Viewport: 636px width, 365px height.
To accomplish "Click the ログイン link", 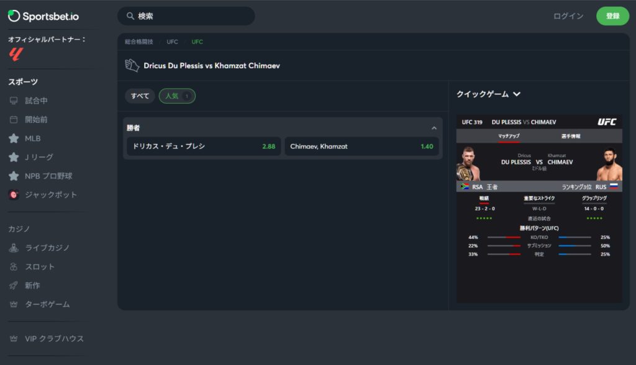I will [x=568, y=16].
